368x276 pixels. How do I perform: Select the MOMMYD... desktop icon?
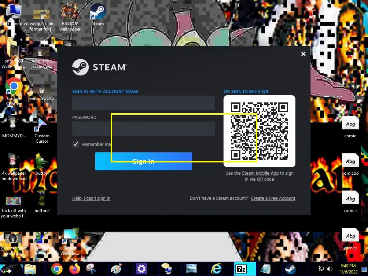coord(14,127)
